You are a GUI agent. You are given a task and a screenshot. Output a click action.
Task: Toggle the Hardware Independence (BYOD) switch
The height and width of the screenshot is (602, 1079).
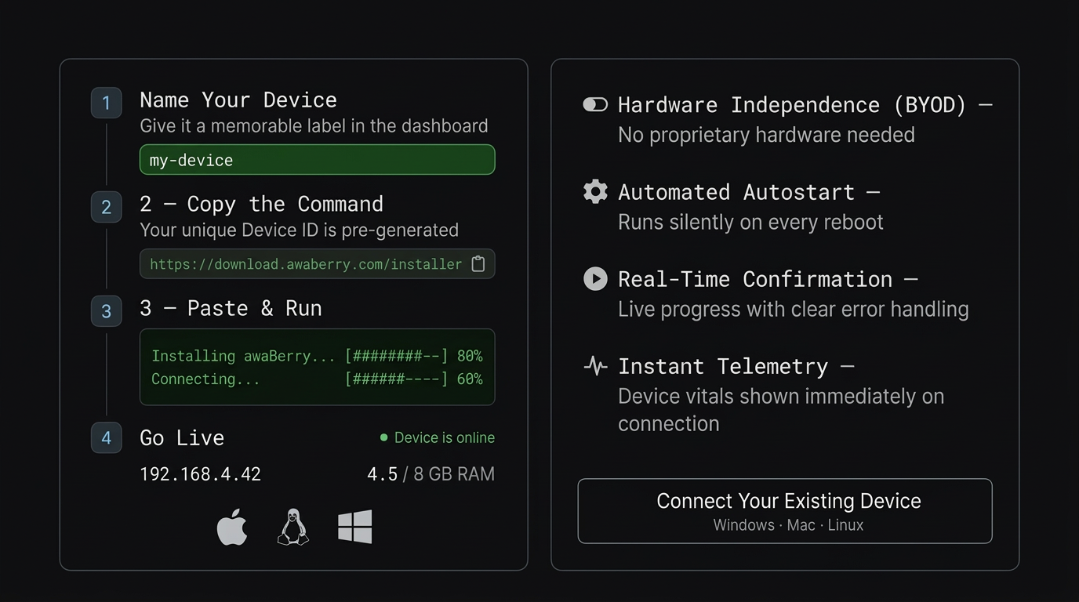coord(595,103)
